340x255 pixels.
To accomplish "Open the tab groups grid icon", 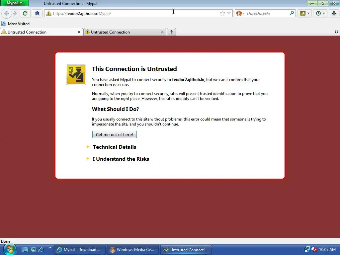I will (x=337, y=32).
